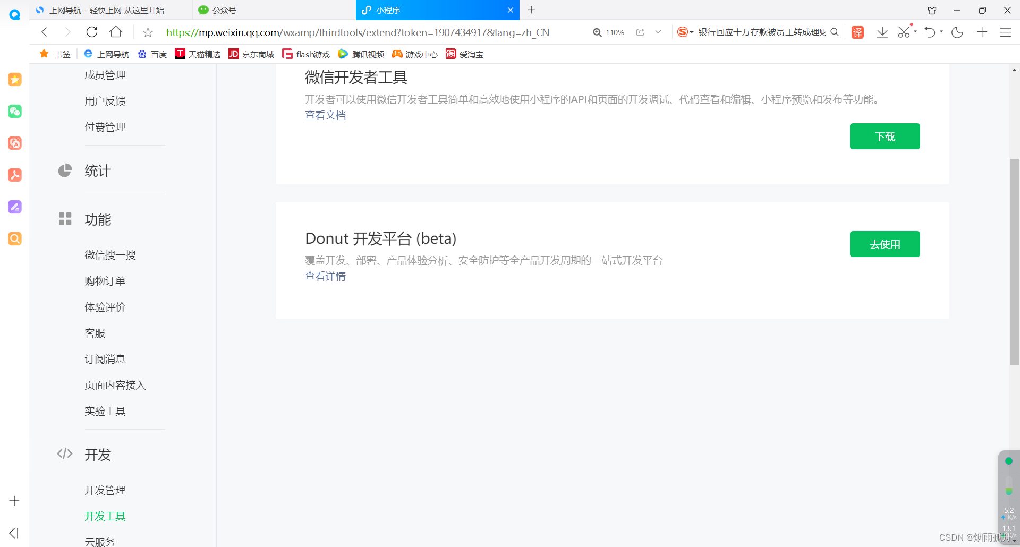Click the search magnifier in search box

835,32
